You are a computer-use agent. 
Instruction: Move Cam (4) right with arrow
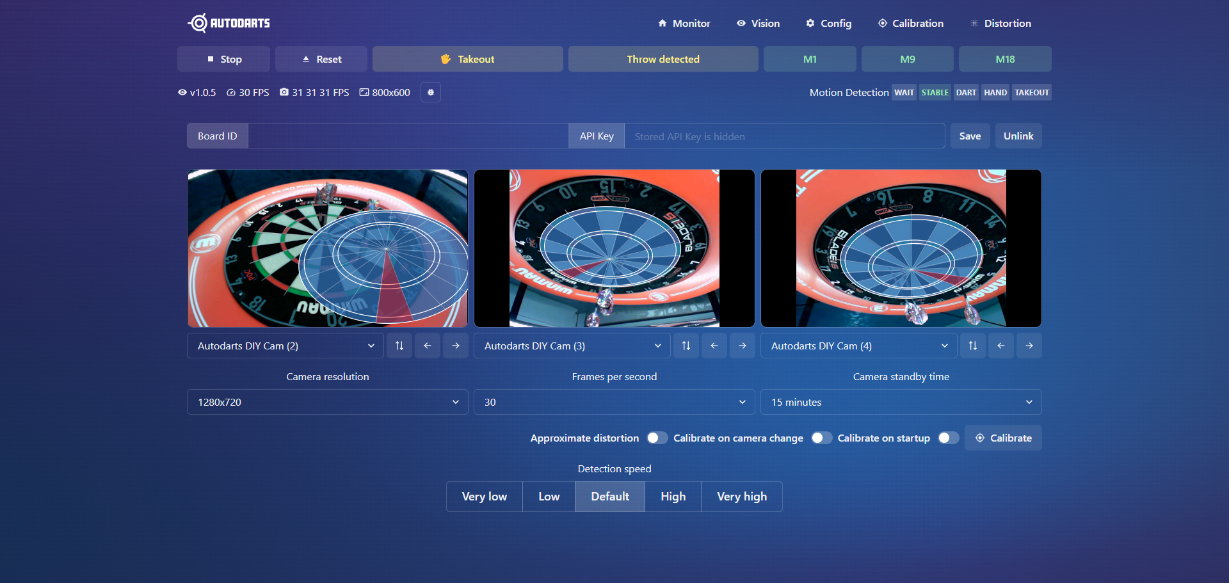coord(1029,346)
